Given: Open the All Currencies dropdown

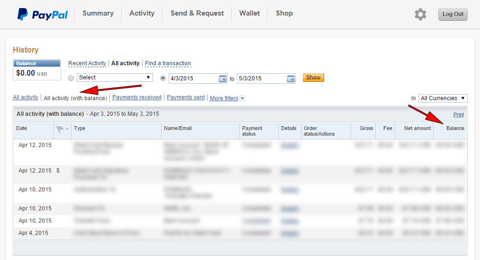Looking at the screenshot, I should click(x=443, y=98).
